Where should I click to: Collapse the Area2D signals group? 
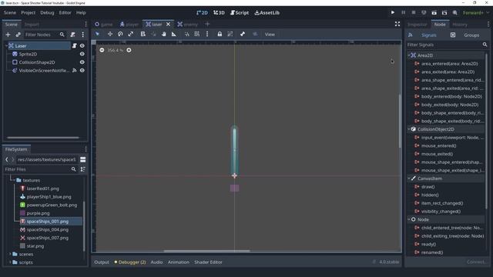coord(409,55)
